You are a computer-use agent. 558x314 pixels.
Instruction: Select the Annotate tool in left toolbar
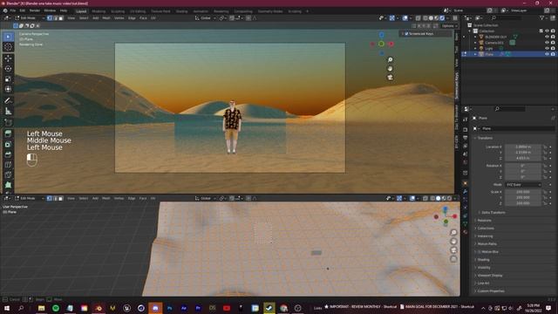(8, 101)
